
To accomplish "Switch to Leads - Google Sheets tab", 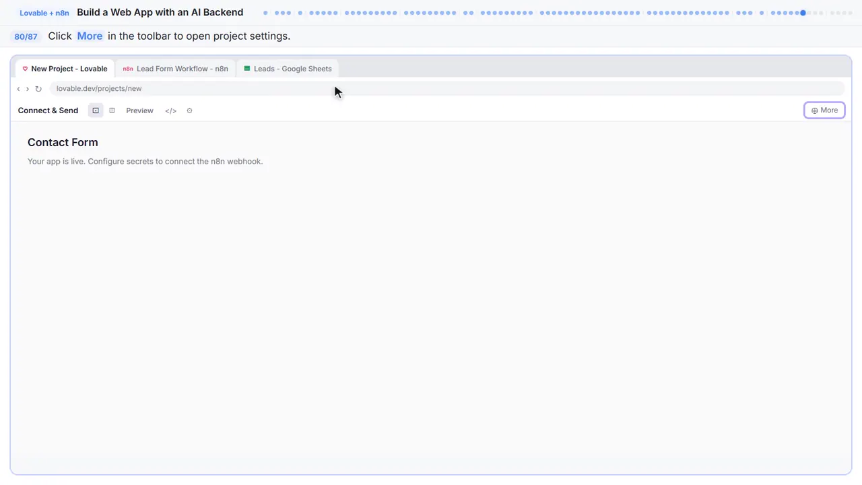I will pyautogui.click(x=288, y=69).
